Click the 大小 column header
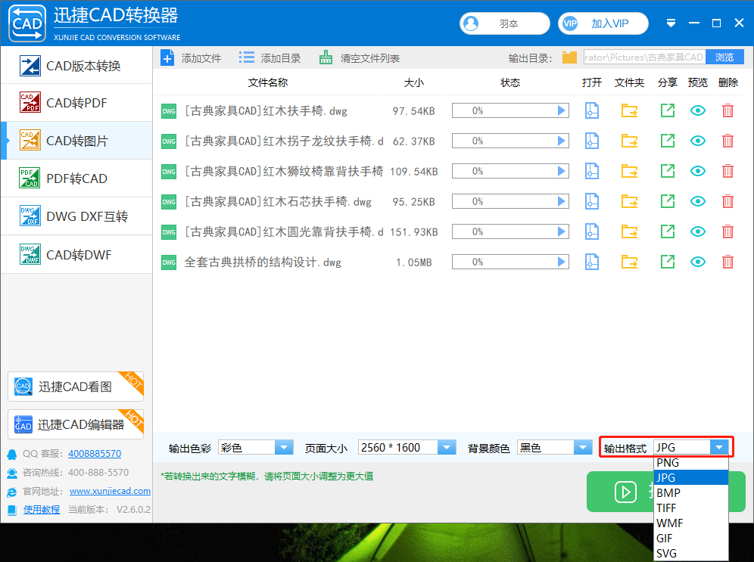754x562 pixels. [413, 82]
